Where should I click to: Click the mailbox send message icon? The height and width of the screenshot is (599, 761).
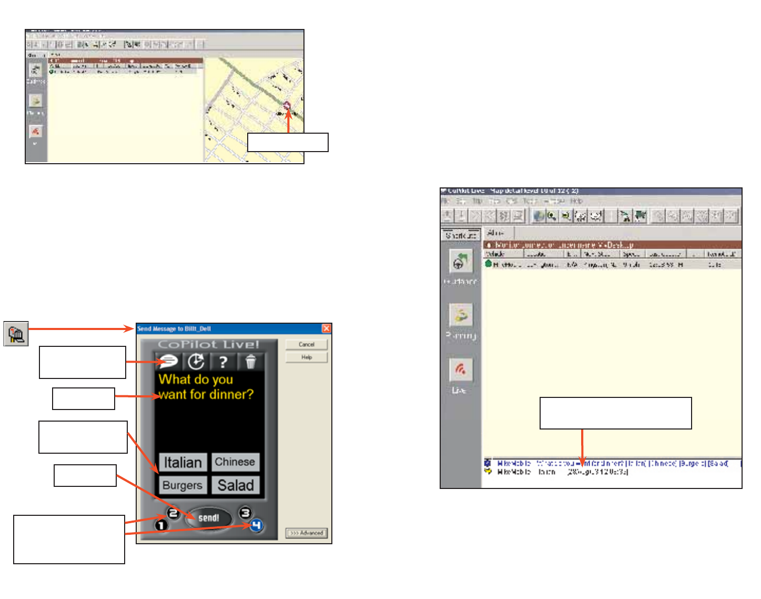tap(16, 334)
